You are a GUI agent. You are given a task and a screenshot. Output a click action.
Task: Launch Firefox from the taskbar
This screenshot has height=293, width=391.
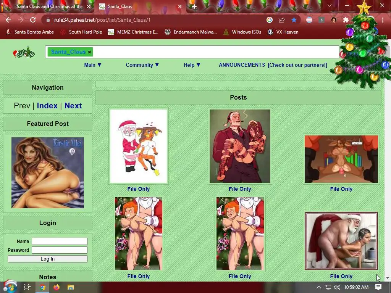[57, 287]
